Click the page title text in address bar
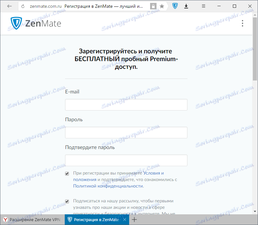This screenshot has height=225, width=258. click(x=104, y=6)
